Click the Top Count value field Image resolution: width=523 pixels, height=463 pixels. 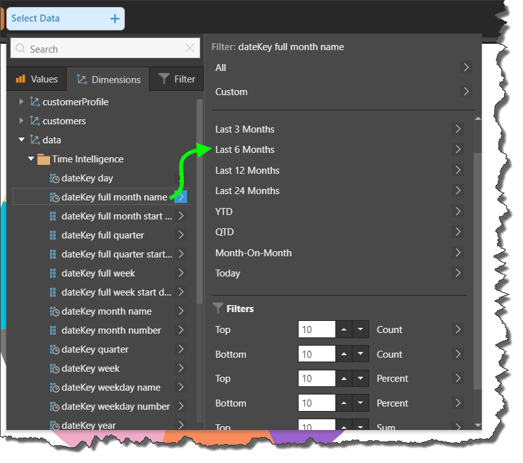(316, 329)
